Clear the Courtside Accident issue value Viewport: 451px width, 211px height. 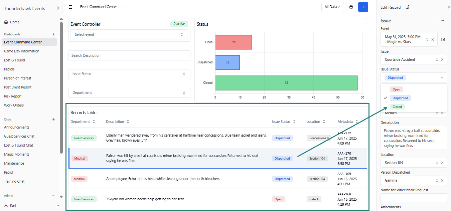point(442,60)
